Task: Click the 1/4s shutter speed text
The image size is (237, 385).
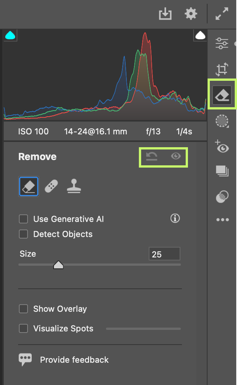Action: tap(184, 132)
